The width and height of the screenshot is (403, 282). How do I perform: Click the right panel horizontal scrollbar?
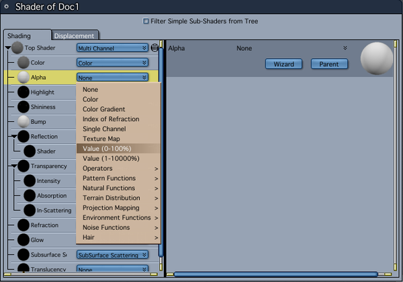point(276,275)
